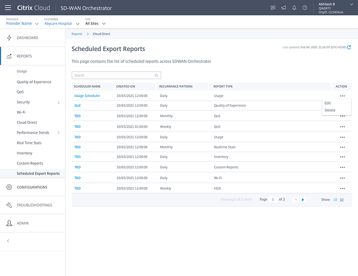358x276 pixels.
Task: Open the All Sites dropdown
Action: click(95, 23)
